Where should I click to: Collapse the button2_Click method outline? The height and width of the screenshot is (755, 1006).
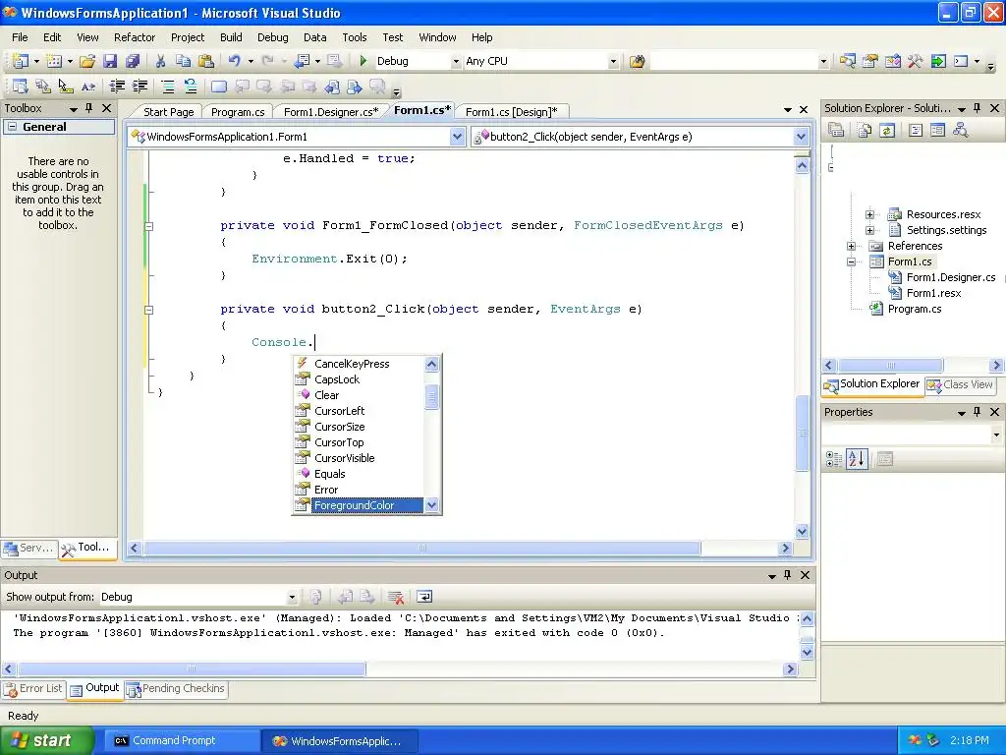pyautogui.click(x=149, y=310)
